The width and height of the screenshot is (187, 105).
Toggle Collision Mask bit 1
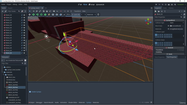(x=156, y=43)
